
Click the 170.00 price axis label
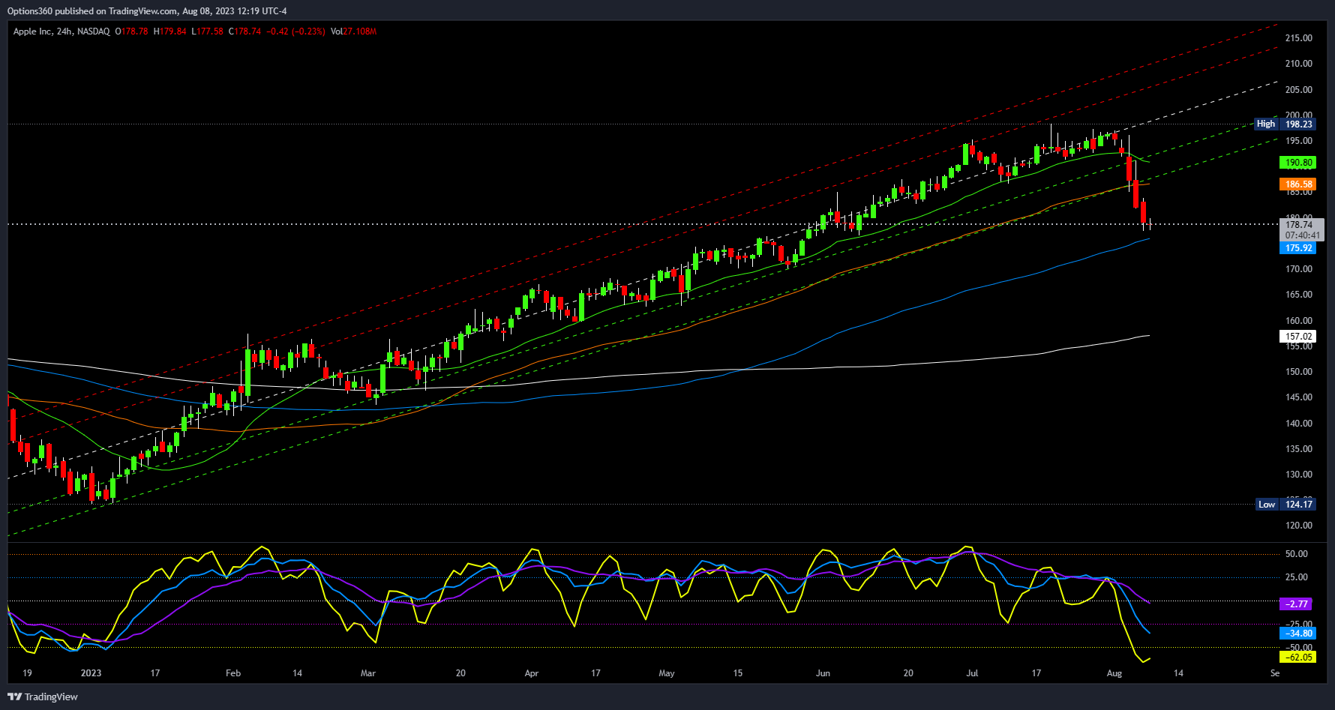1299,268
